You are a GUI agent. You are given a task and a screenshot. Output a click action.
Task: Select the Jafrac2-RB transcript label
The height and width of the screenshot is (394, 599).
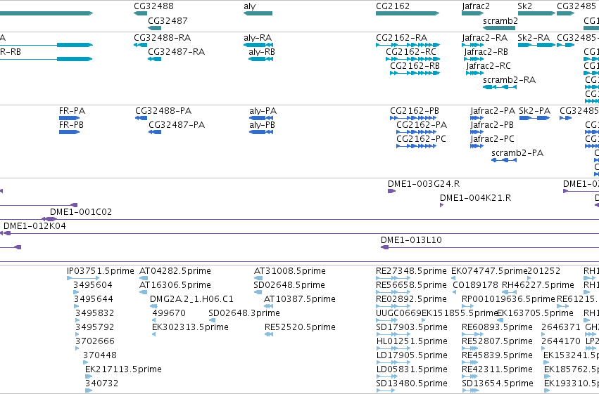(486, 52)
